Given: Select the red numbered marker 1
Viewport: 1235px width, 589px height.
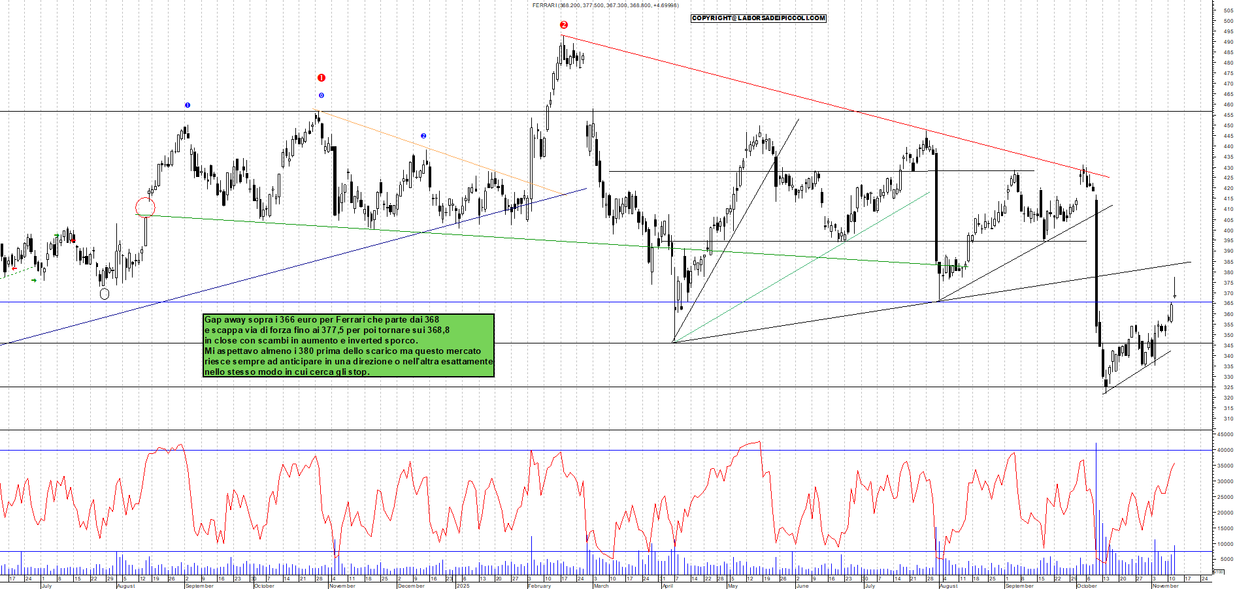Looking at the screenshot, I should [x=321, y=76].
